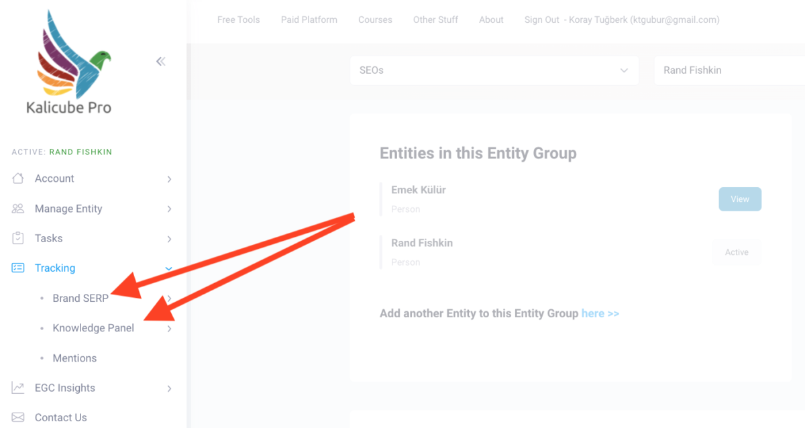Click the Tracking list icon

pos(18,268)
